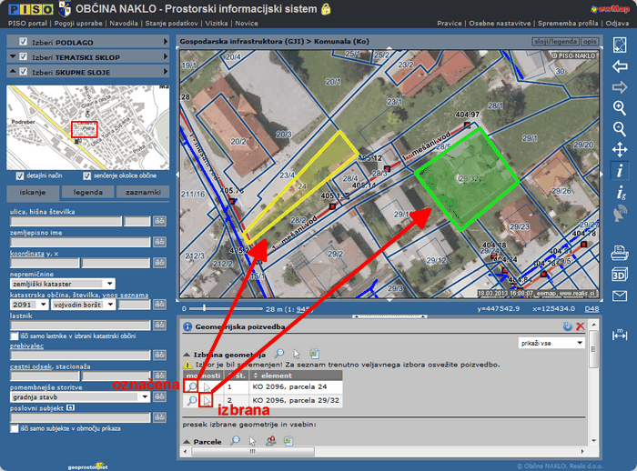Click the 'sloji/legenda' button above map
This screenshot has height=471, width=637.
pyautogui.click(x=554, y=42)
